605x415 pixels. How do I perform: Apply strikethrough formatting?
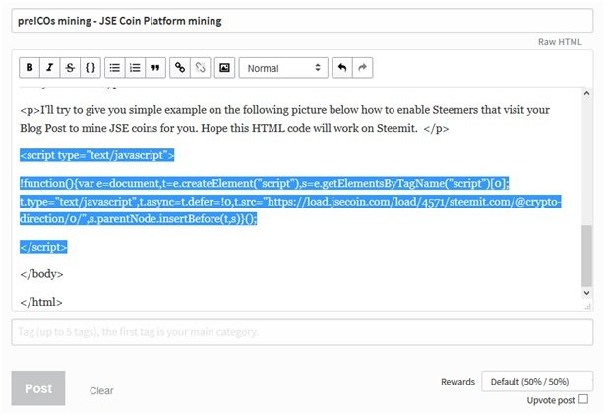click(x=70, y=68)
